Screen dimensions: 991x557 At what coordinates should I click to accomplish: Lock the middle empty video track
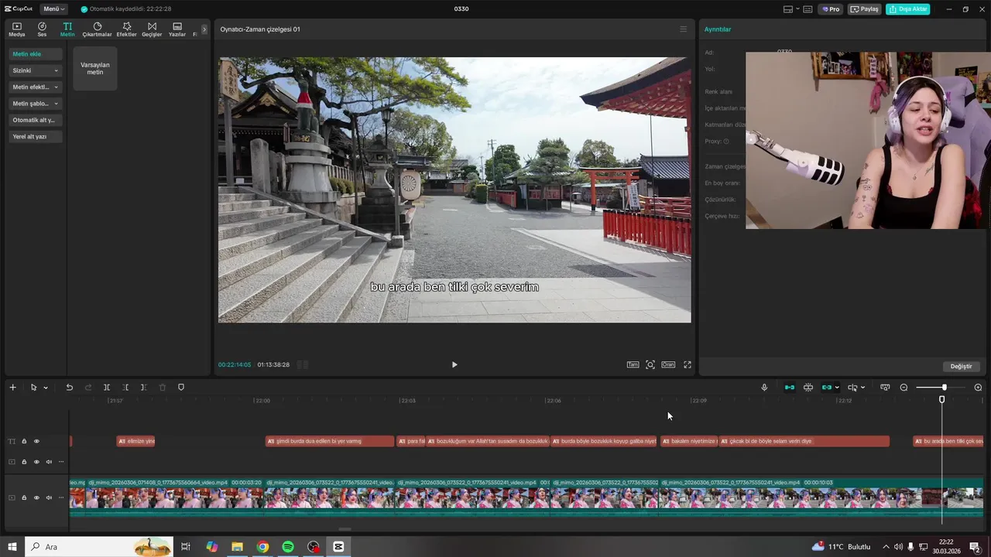[x=24, y=462]
